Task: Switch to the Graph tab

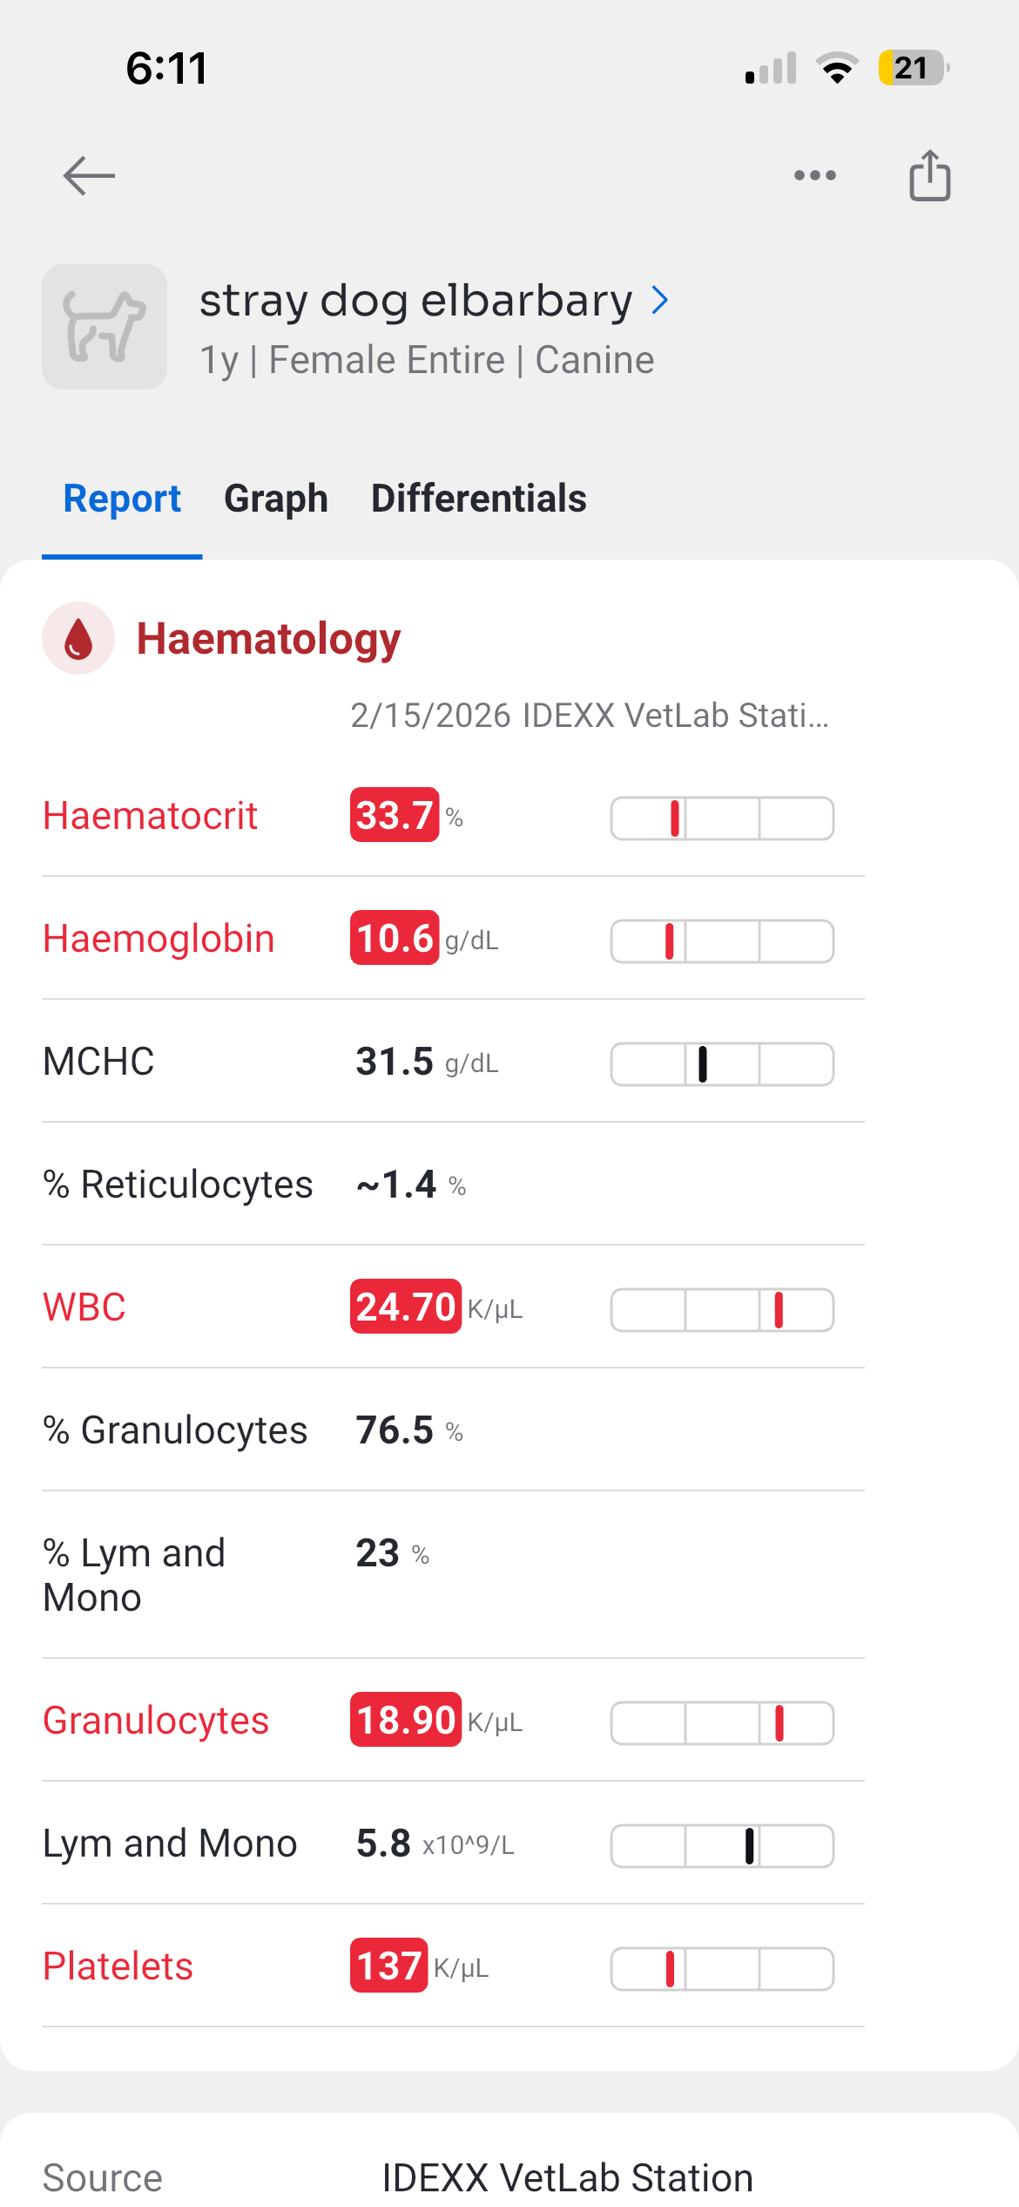Action: pyautogui.click(x=275, y=499)
